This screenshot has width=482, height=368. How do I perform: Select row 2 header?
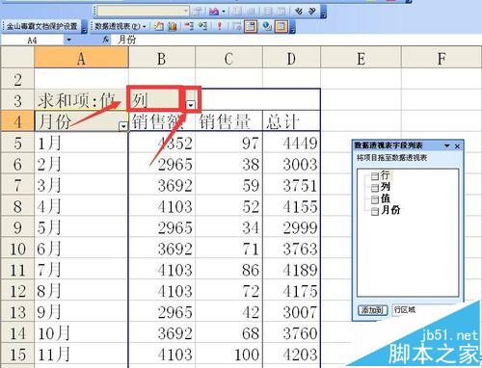(17, 79)
